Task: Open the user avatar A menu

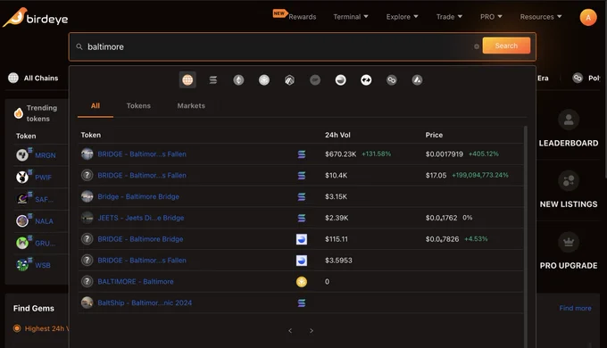Action: [x=587, y=18]
